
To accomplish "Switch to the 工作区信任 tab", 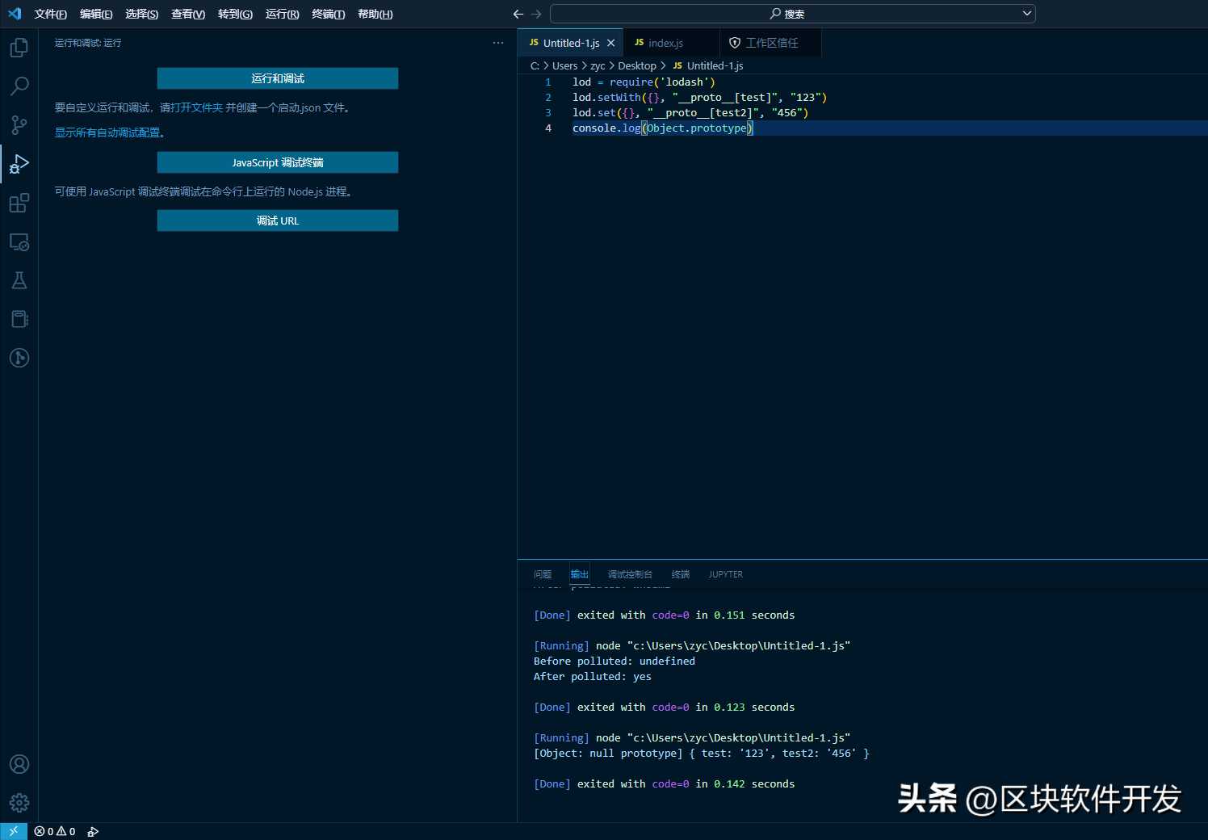I will 771,43.
